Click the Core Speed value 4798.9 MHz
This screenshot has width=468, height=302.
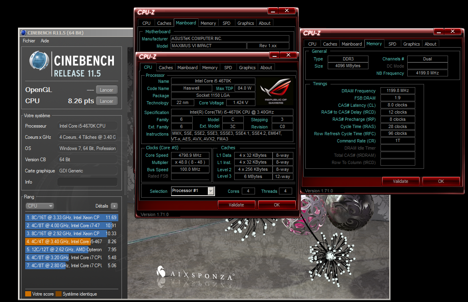coord(190,155)
